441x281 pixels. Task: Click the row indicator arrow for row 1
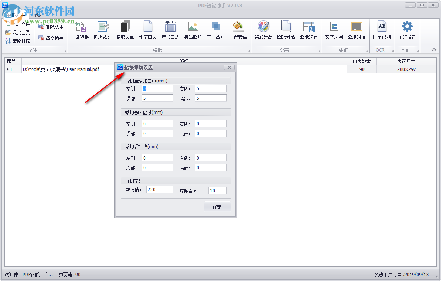pyautogui.click(x=7, y=69)
